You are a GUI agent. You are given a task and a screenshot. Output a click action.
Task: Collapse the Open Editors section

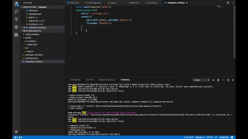29,7
